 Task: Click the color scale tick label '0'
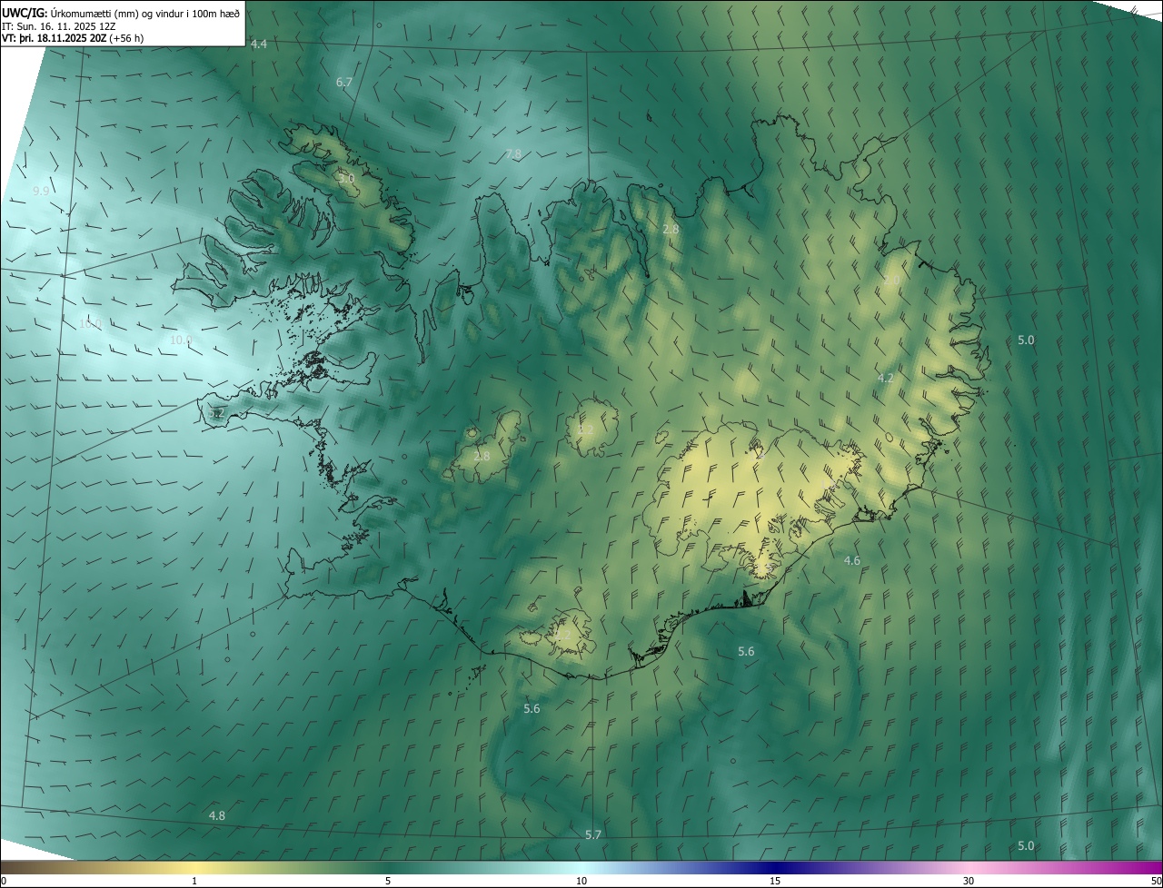coord(4,881)
